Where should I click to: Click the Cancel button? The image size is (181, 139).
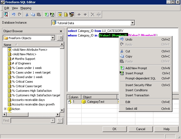(140, 129)
